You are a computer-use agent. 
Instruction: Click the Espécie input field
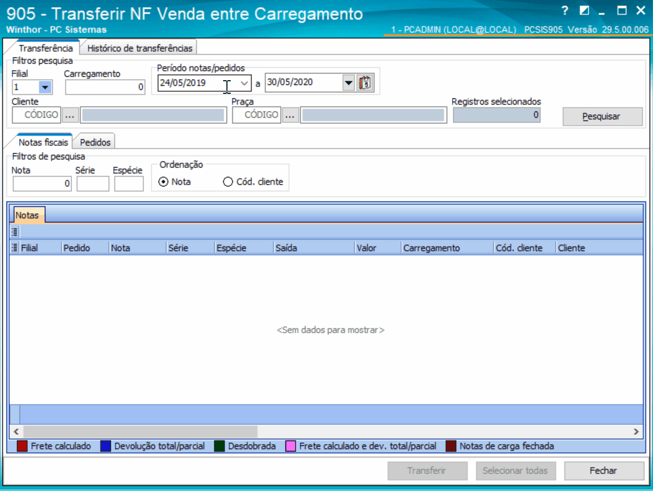(x=129, y=184)
